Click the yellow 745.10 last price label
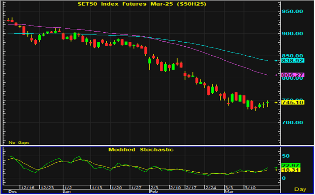Viewport: 315px width, 195px height. (293, 103)
